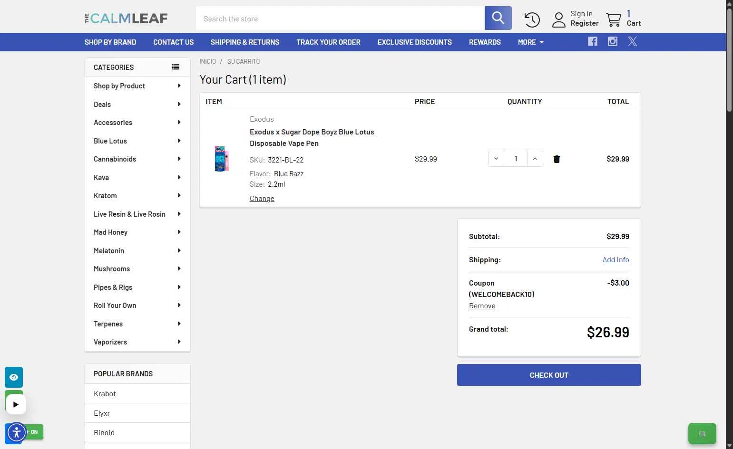The image size is (733, 449).
Task: Click SU CARRITO breadcrumb text
Action: [x=244, y=62]
